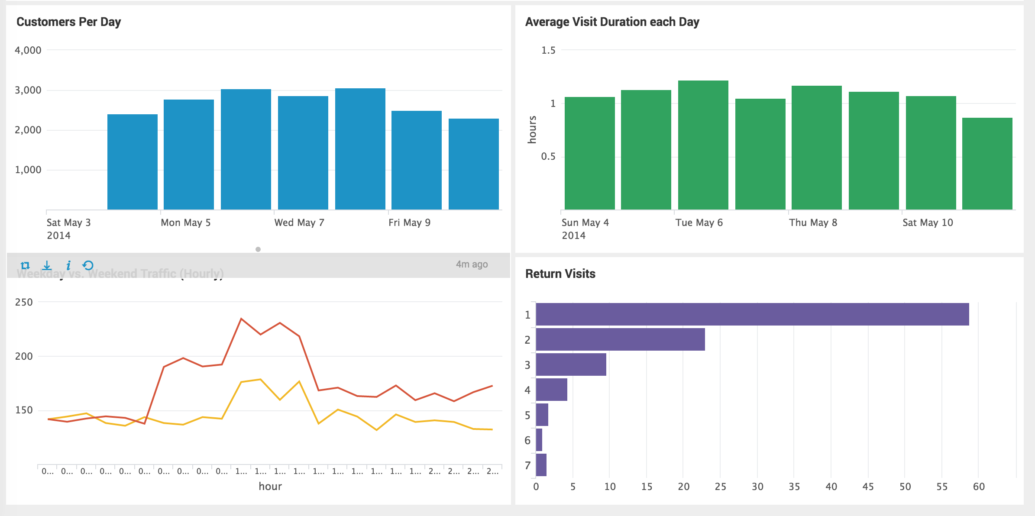Click the '4,000' y-axis value
Screen dimensions: 1035x516
28,50
